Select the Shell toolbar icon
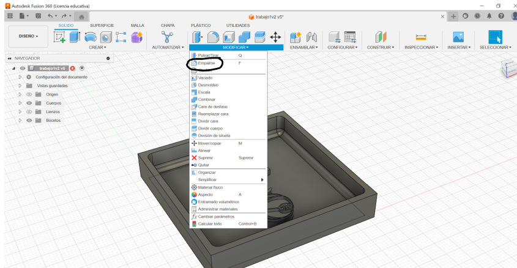This screenshot has width=517, height=268. (x=229, y=37)
